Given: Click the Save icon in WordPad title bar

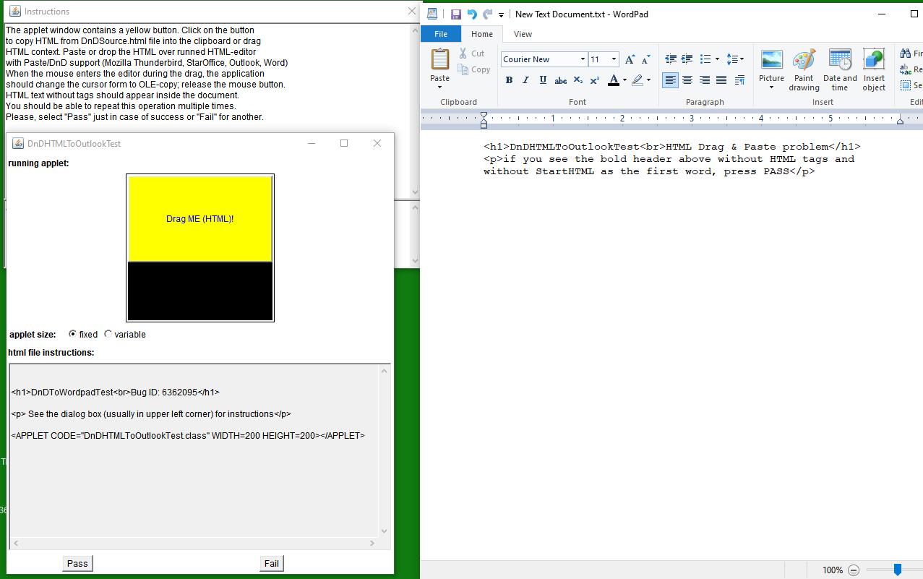Looking at the screenshot, I should pos(456,14).
